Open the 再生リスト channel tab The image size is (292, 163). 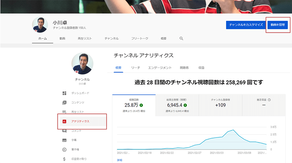pos(85,39)
